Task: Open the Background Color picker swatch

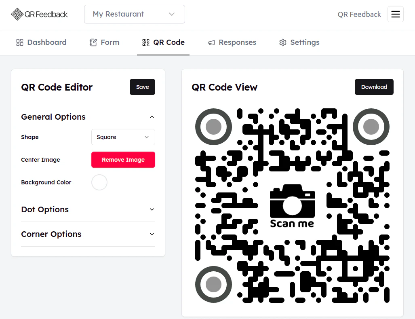Action: pyautogui.click(x=99, y=182)
